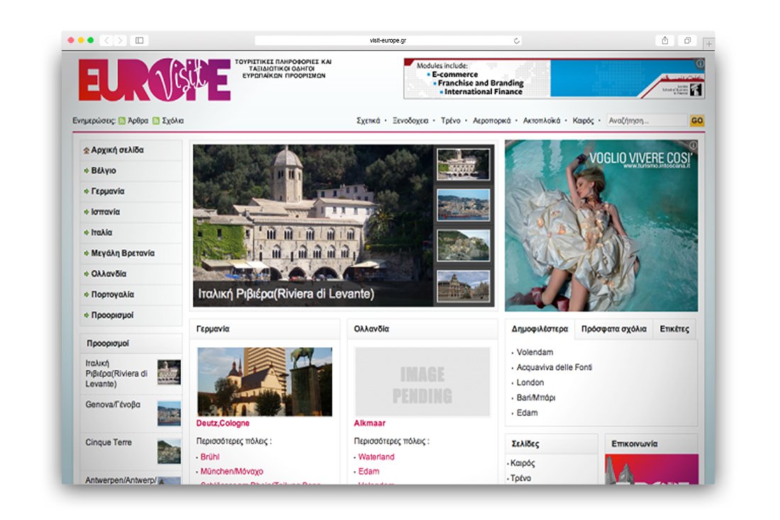The width and height of the screenshot is (780, 520).
Task: Open the Volendam popular link
Action: 535,352
